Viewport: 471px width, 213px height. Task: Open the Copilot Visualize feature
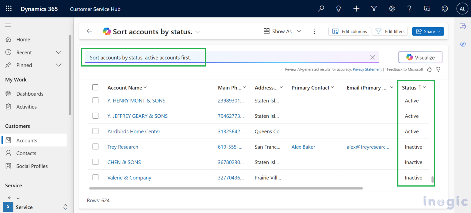coord(420,57)
